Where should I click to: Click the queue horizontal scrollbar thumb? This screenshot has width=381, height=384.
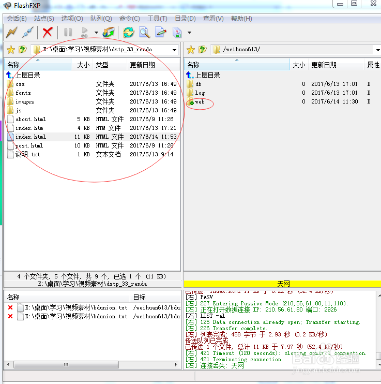[66, 364]
